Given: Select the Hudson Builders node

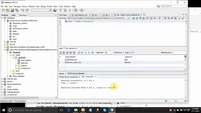Looking at the screenshot, I should point(13,89).
